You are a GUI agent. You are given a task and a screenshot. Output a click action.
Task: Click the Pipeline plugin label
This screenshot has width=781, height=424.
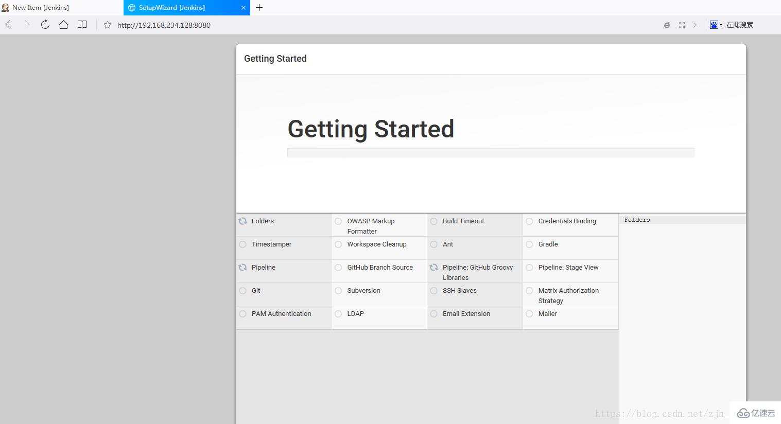[x=264, y=268]
